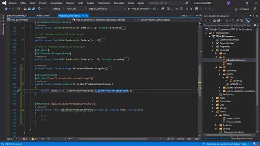
Task: Toggle a bookmark with the bookmark icon
Action: (197, 9)
